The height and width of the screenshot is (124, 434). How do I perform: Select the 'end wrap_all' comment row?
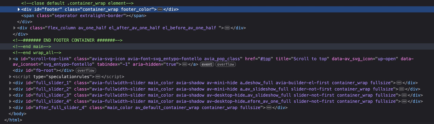coord(37,52)
